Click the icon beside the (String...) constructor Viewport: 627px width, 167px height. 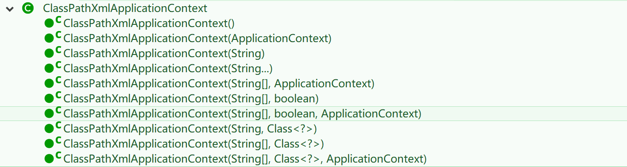[x=53, y=68]
